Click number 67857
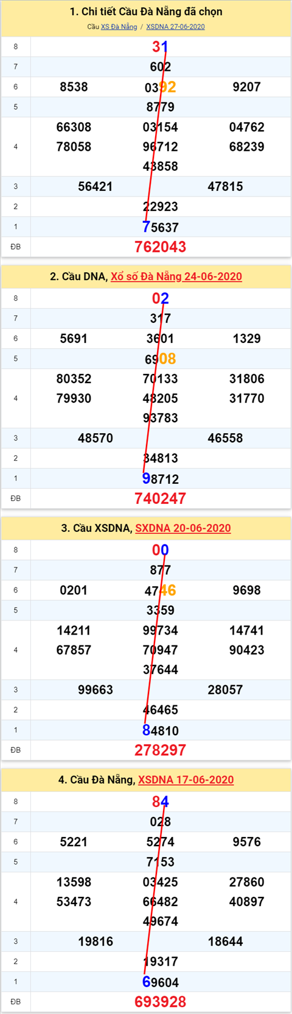Screen dimensions: 292x1014 [x=74, y=650]
